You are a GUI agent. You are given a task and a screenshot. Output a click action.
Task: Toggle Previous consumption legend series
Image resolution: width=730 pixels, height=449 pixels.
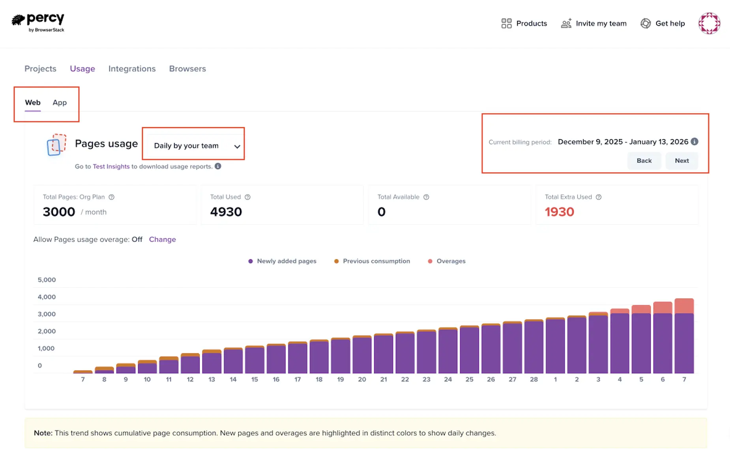[372, 261]
